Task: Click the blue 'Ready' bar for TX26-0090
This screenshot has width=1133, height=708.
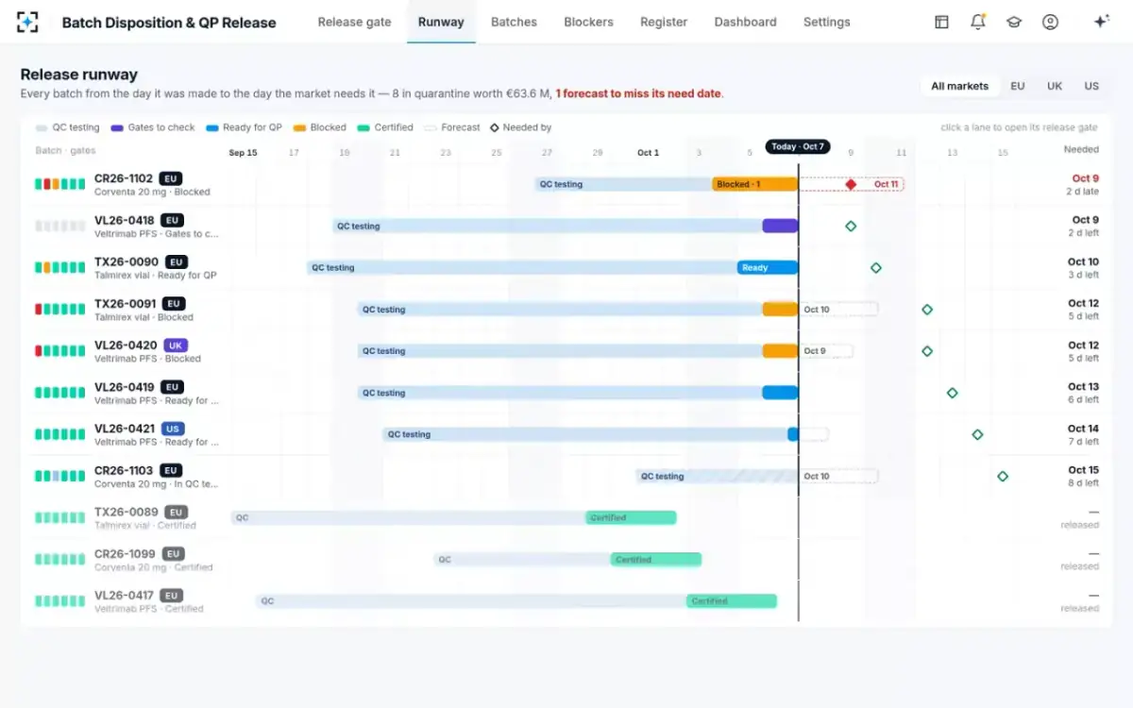Action: tap(768, 268)
